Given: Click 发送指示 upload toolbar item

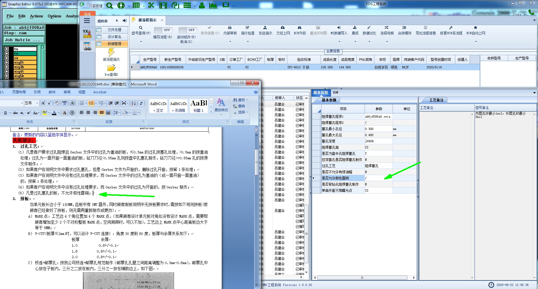Looking at the screenshot, I should point(265,30).
